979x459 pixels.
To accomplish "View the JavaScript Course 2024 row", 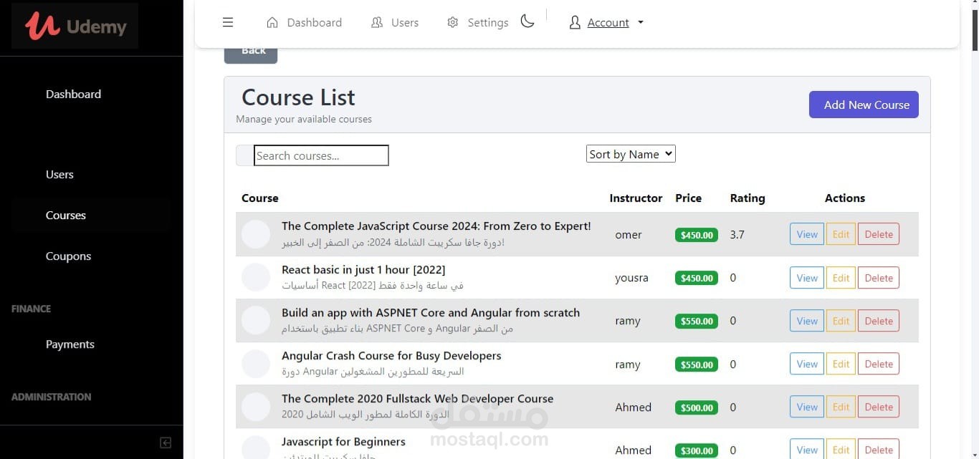I will [x=807, y=234].
